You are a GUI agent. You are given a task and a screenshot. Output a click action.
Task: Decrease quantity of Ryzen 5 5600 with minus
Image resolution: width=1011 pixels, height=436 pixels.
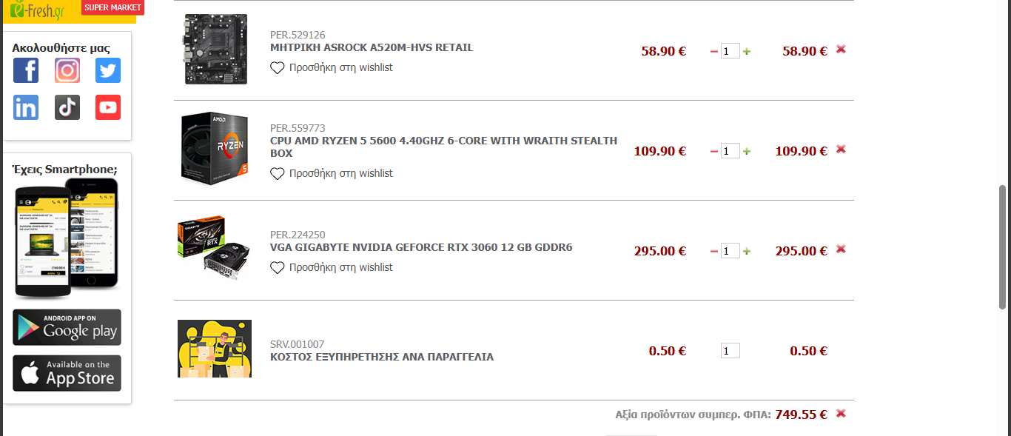coord(714,151)
